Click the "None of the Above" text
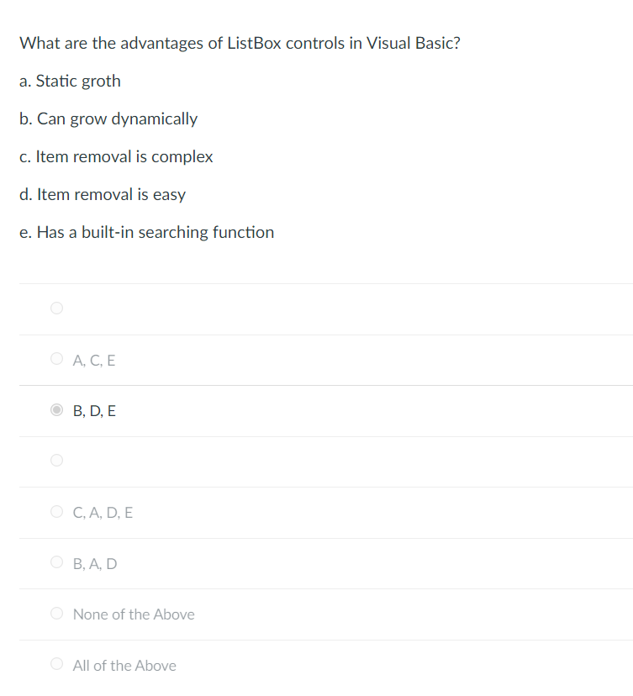Image resolution: width=633 pixels, height=696 pixels. pyautogui.click(x=134, y=614)
